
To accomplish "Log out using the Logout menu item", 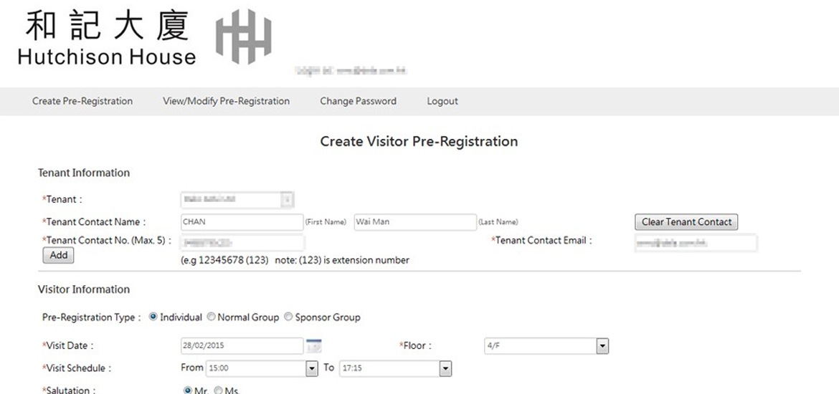I will tap(442, 101).
